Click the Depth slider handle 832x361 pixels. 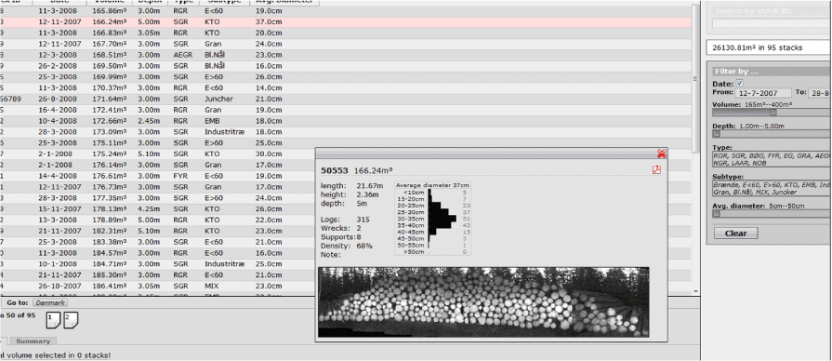pyautogui.click(x=717, y=134)
